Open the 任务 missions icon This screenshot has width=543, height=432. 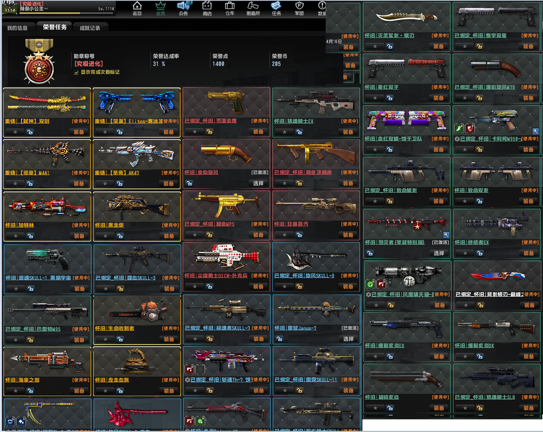click(x=276, y=6)
